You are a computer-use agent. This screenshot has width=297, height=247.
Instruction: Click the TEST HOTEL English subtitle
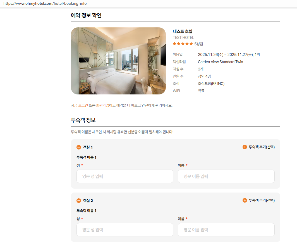pos(183,37)
